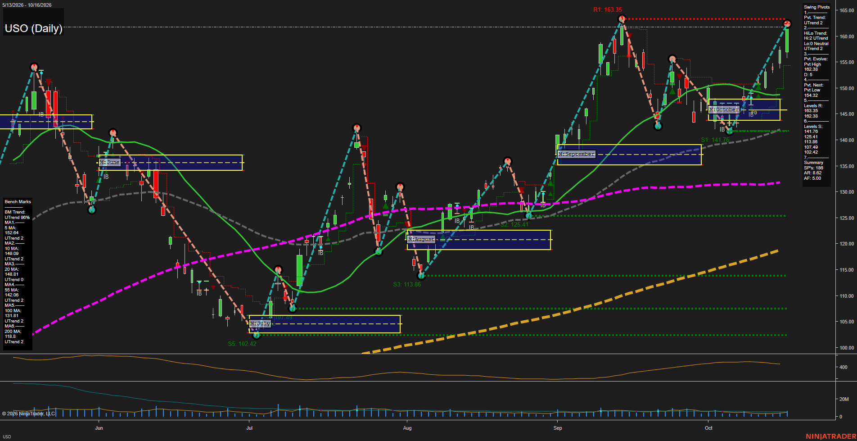Select the swing pivot high marker at R1
Image resolution: width=857 pixels, height=441 pixels.
click(622, 19)
